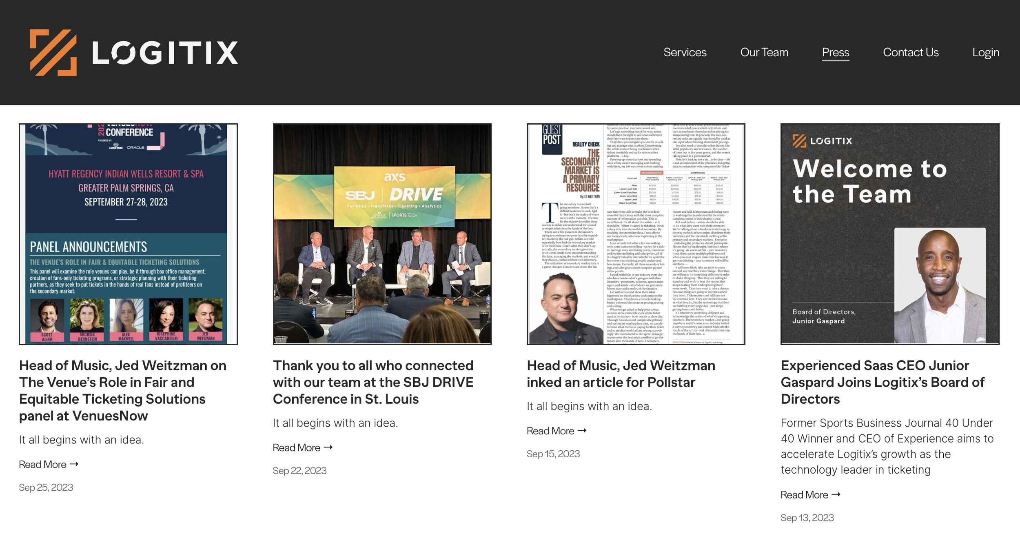Viewport: 1020px width, 543px height.
Task: Click the Logitix wordmark text in header
Action: pyautogui.click(x=165, y=53)
